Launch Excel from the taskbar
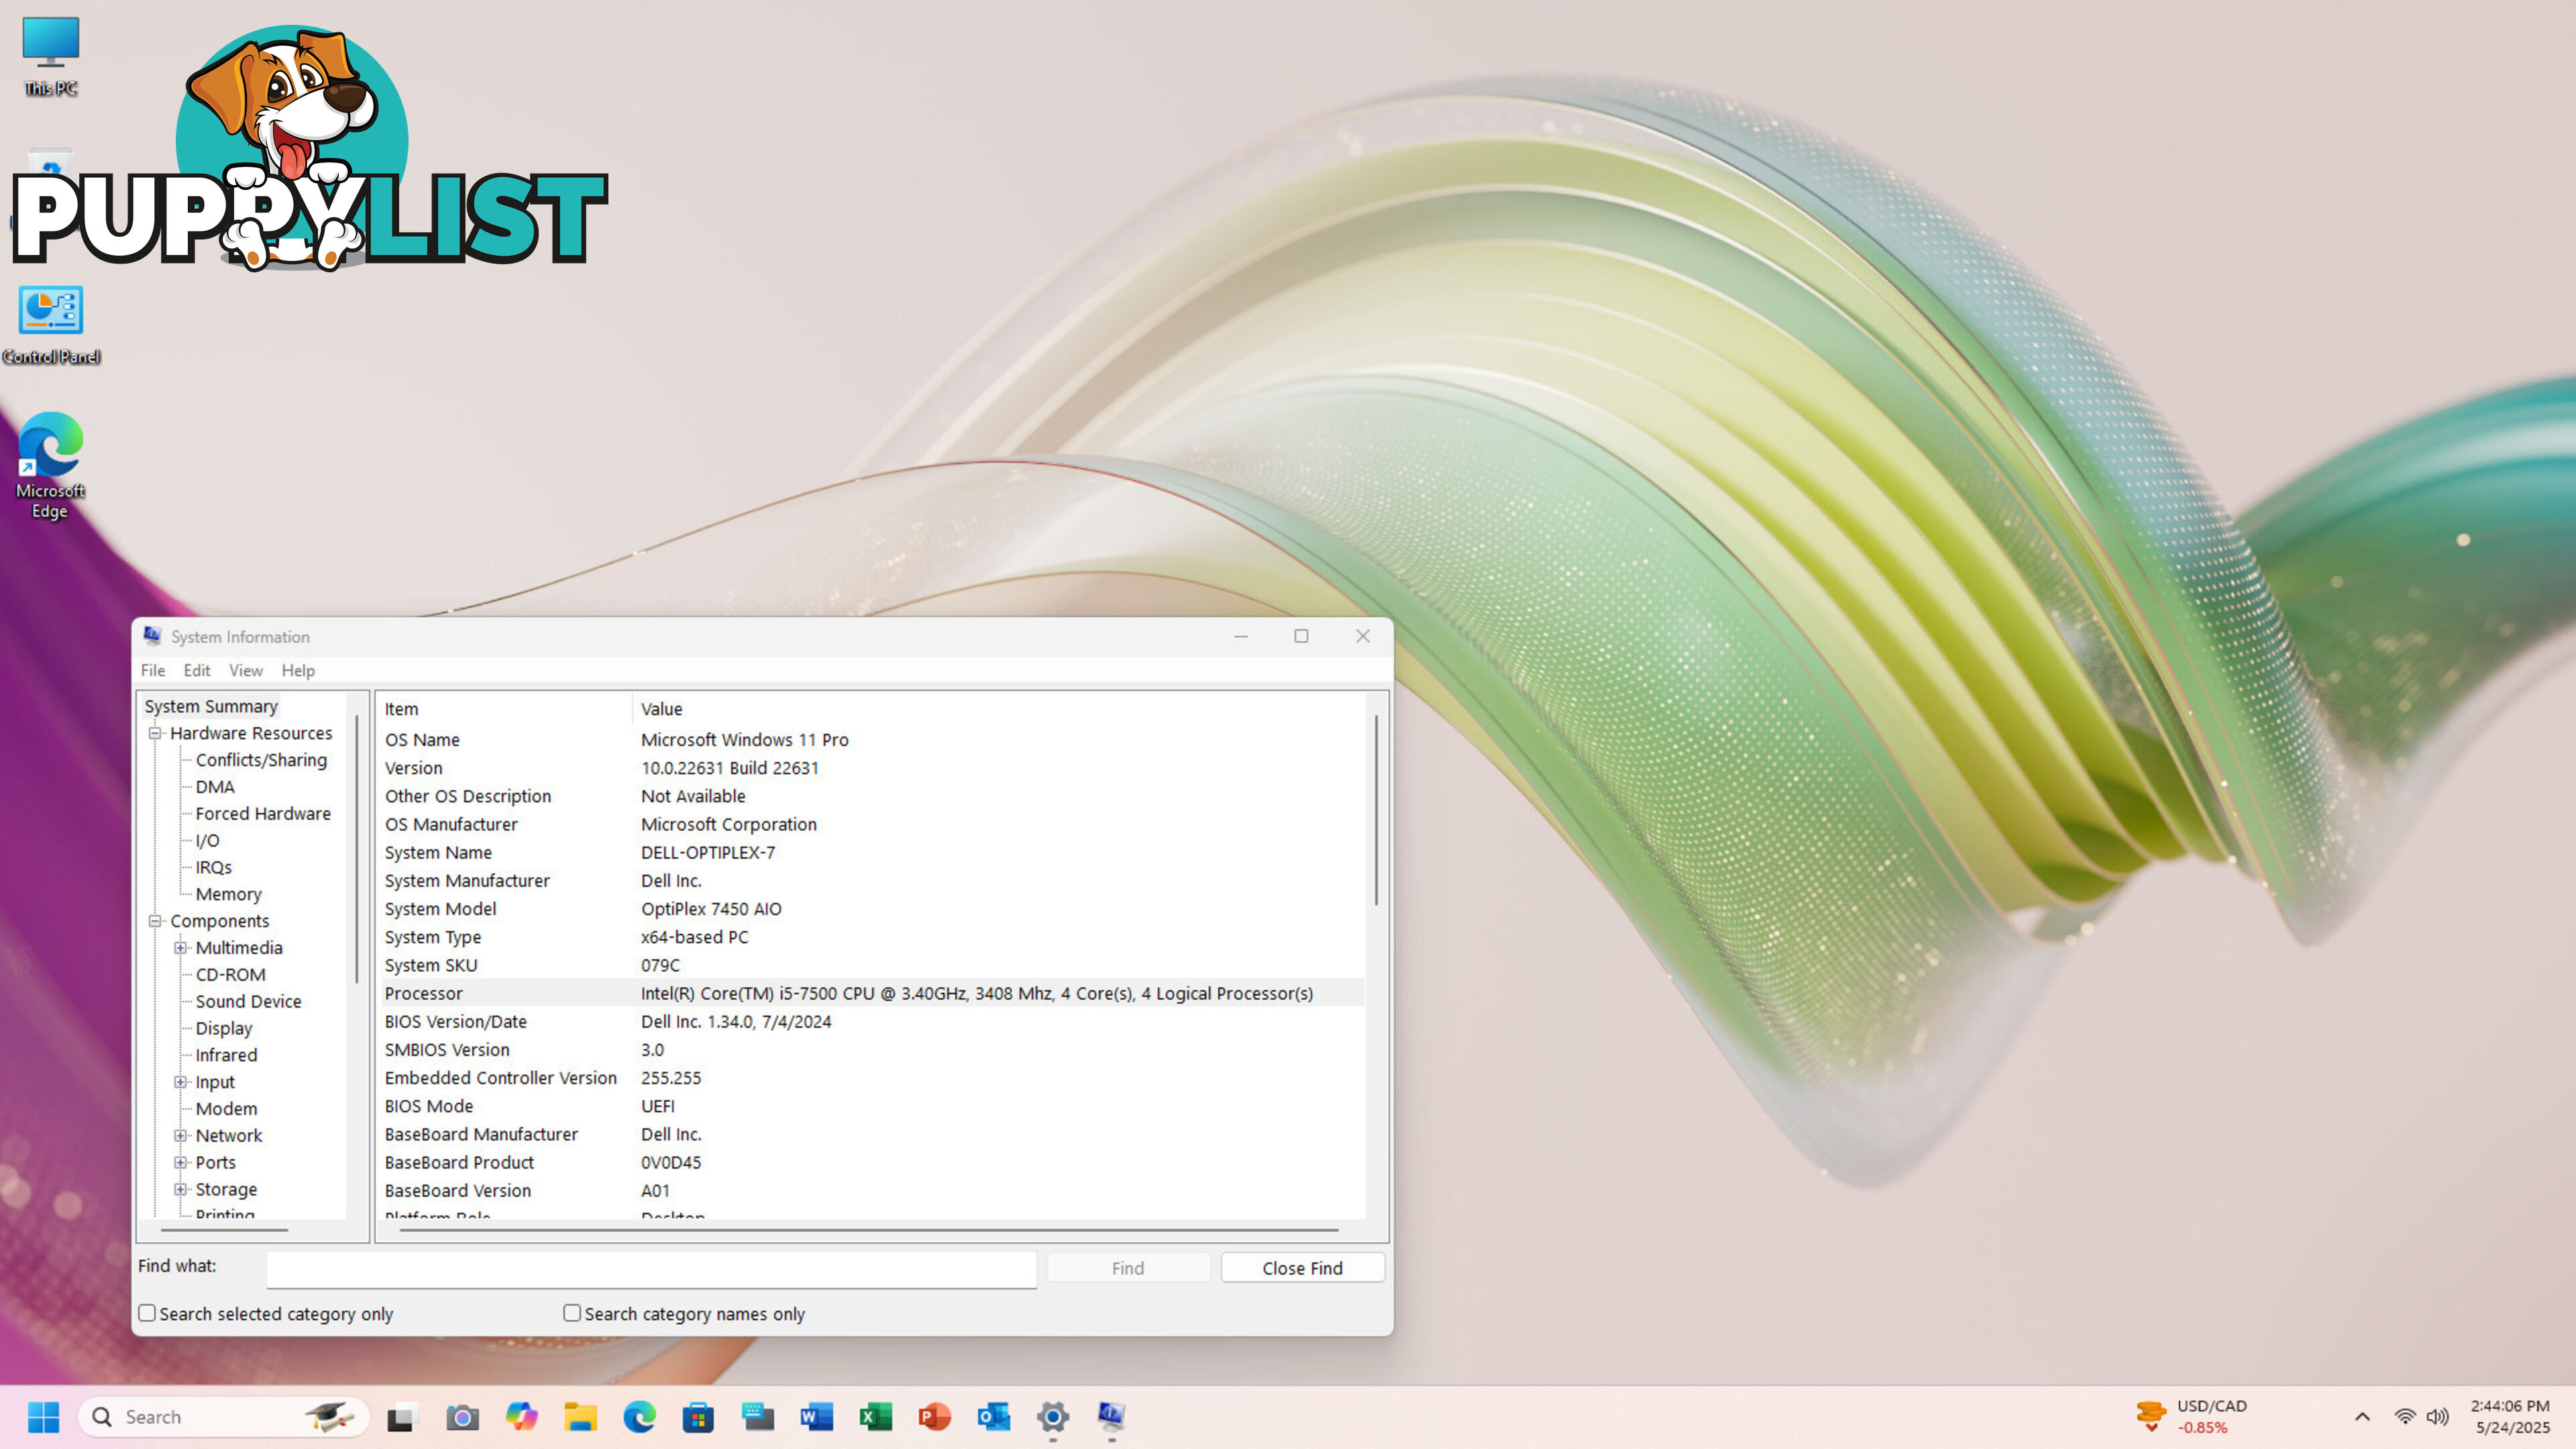The image size is (2576, 1449). pyautogui.click(x=876, y=1417)
